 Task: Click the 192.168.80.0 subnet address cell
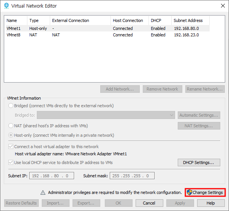pos(186,28)
